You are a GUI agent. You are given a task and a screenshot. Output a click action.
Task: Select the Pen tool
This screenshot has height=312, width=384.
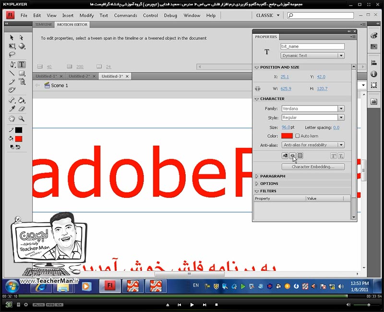tap(12, 64)
